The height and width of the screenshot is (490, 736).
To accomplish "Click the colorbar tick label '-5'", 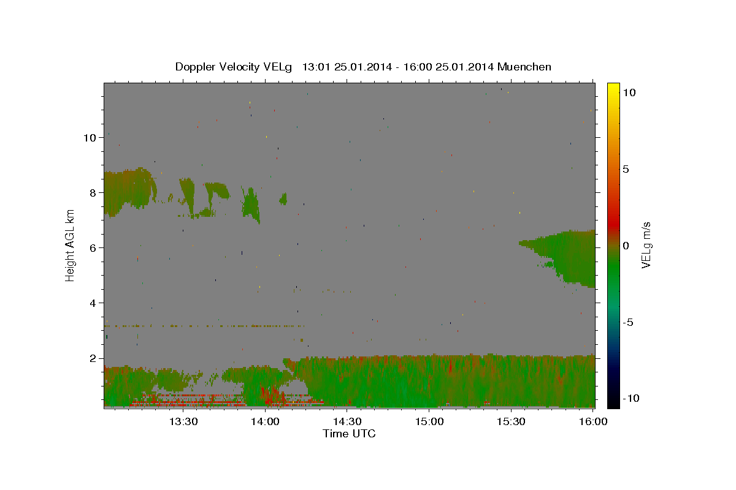I will tap(629, 322).
